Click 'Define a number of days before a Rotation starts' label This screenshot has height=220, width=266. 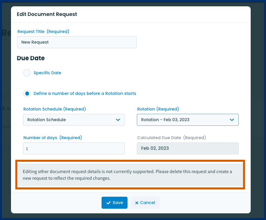85,94
